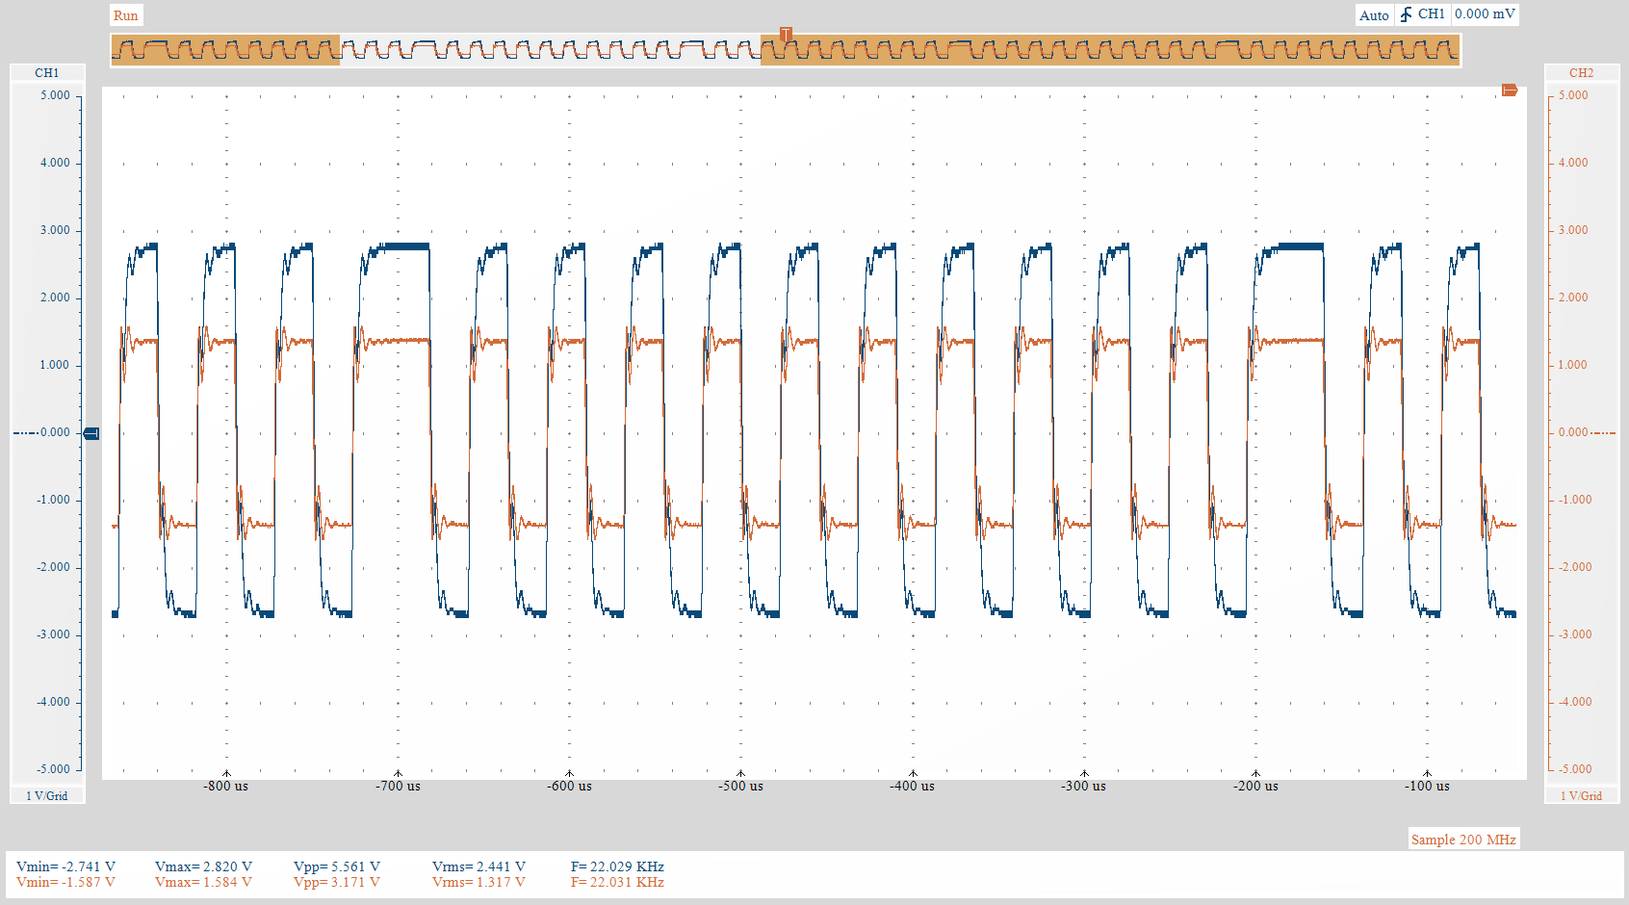Open the CH2 channel header
1629x905 pixels.
1581,73
